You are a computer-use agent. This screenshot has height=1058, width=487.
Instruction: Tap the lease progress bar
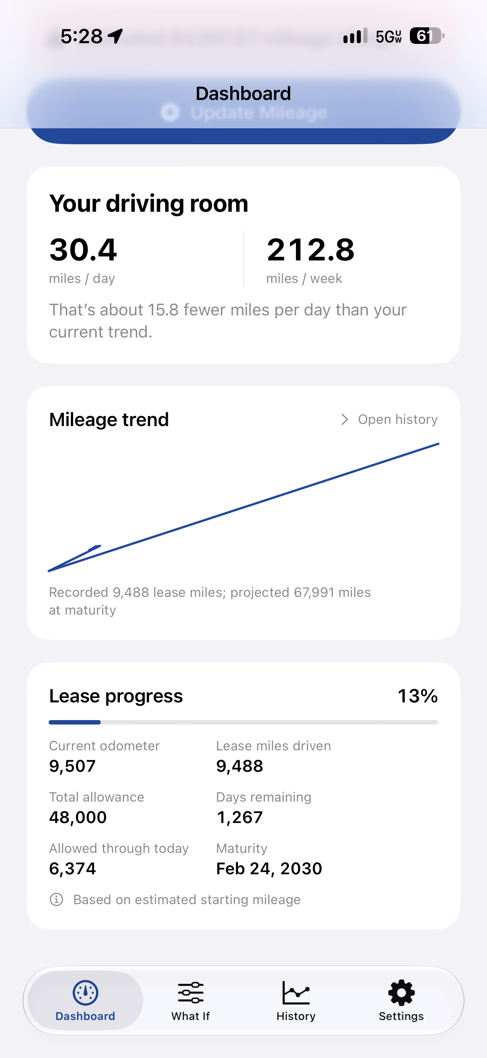[243, 722]
